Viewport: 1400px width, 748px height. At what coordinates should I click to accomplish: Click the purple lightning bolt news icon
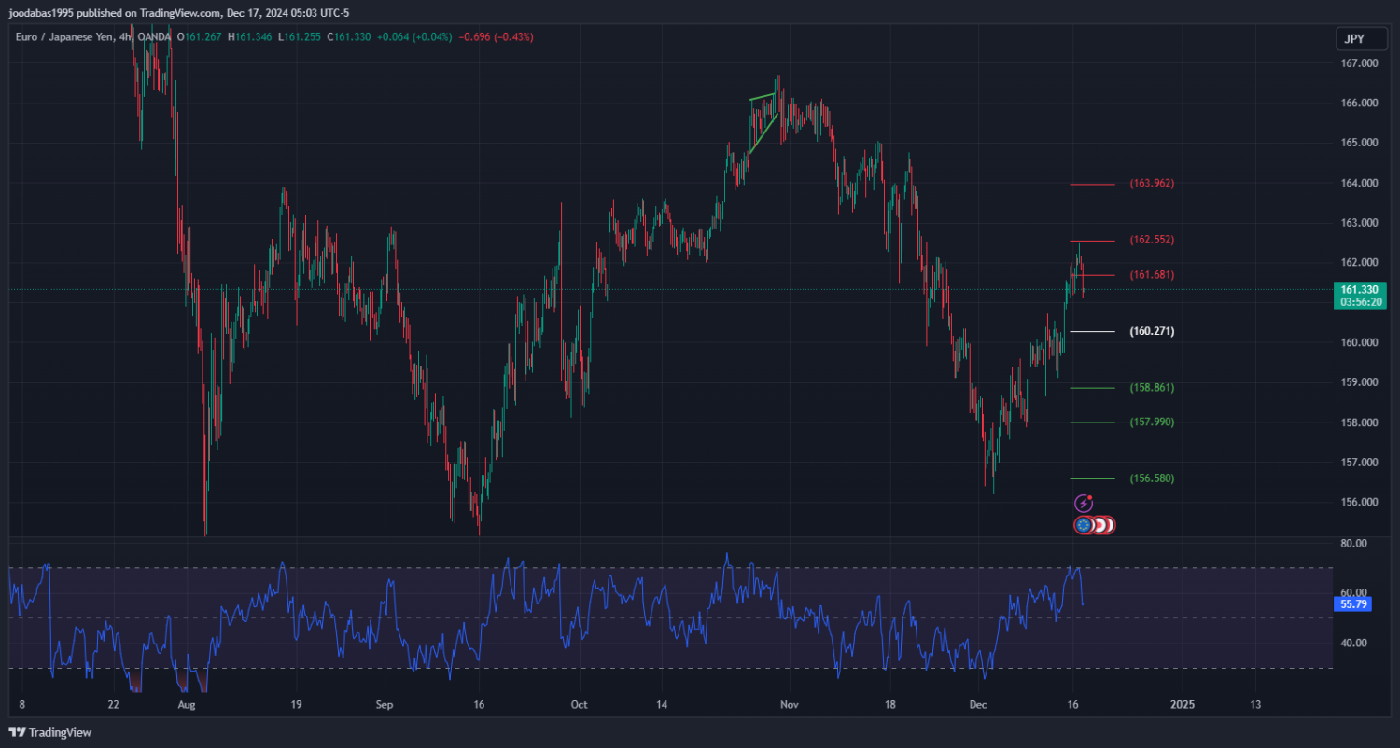pyautogui.click(x=1084, y=503)
